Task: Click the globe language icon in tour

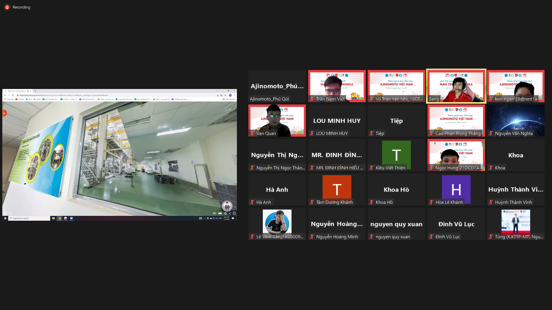Action: [x=225, y=213]
